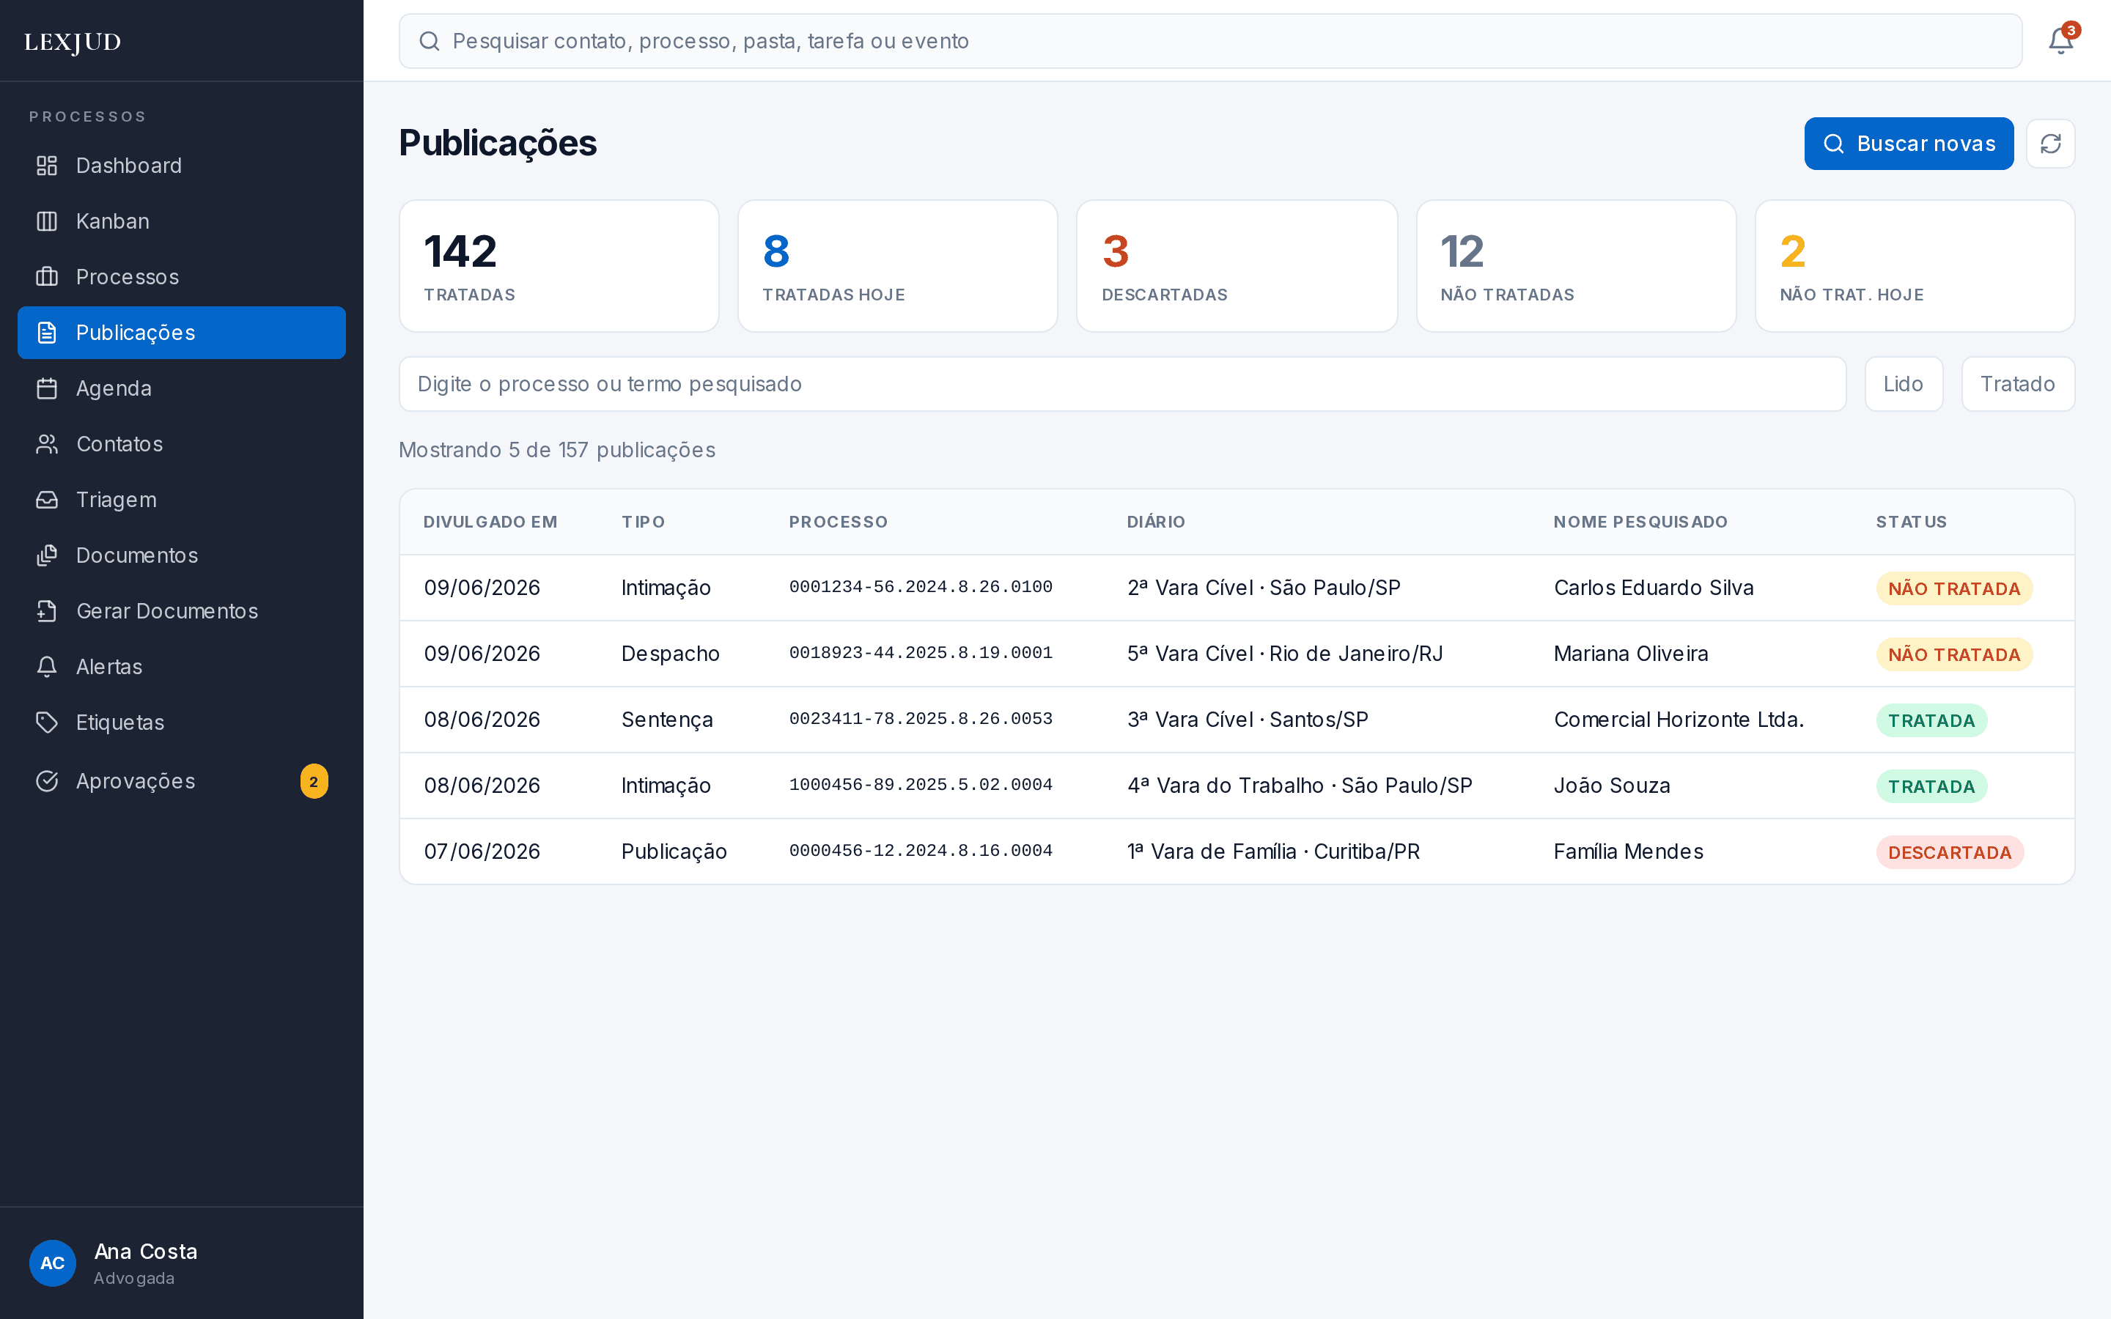Viewport: 2111px width, 1319px height.
Task: Click the name Mariana Oliveira
Action: 1630,654
